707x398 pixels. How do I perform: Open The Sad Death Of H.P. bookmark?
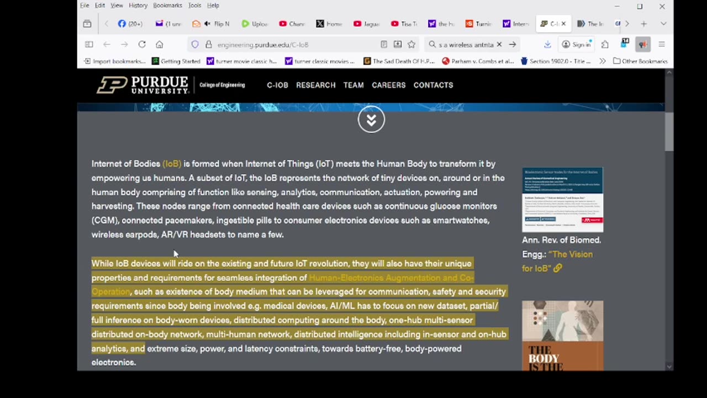click(x=399, y=61)
